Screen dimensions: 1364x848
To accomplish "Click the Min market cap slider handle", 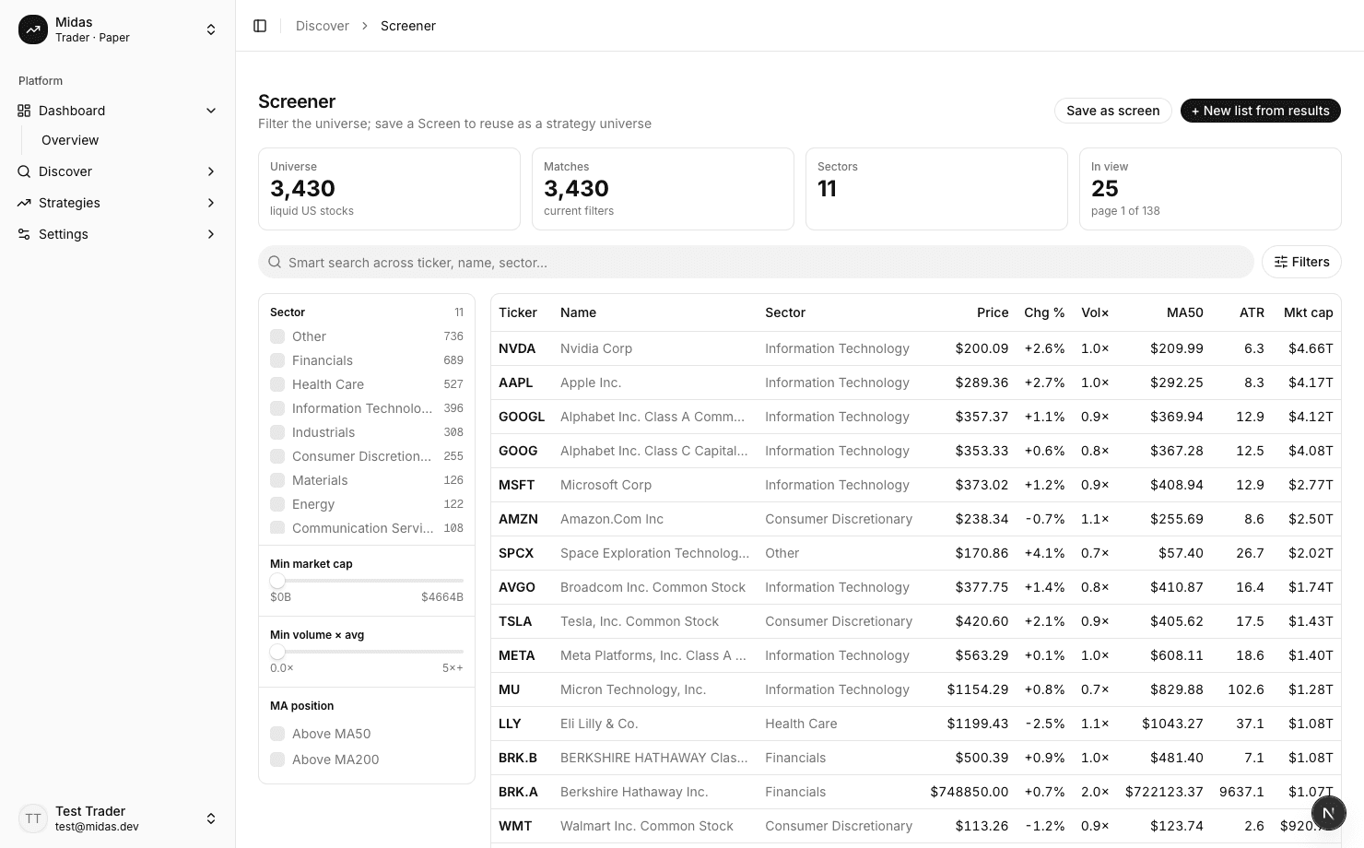I will [277, 581].
